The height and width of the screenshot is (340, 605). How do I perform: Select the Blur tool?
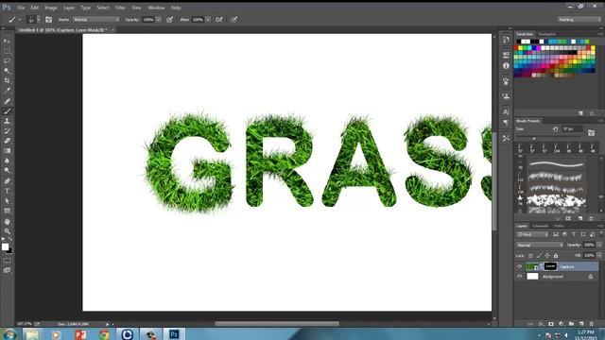tap(7, 161)
